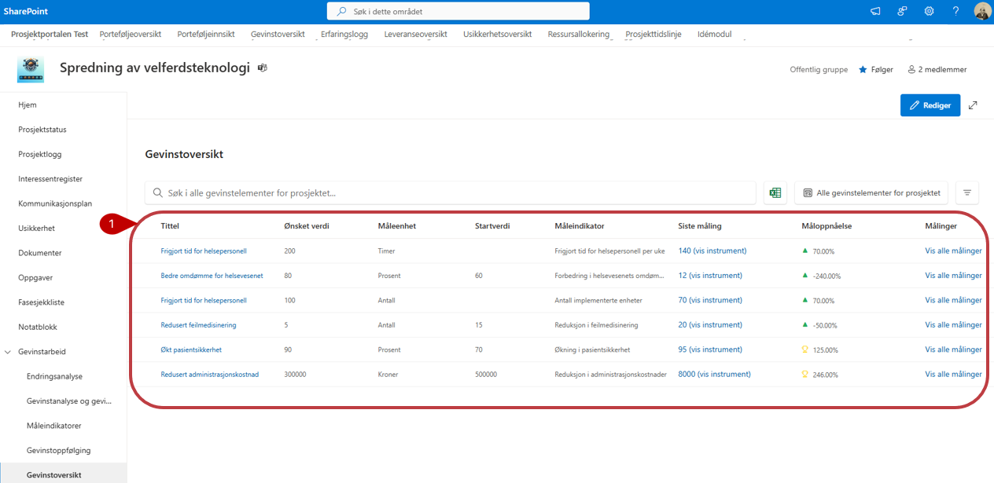994x483 pixels.
Task: Click the Rediger button
Action: (930, 105)
